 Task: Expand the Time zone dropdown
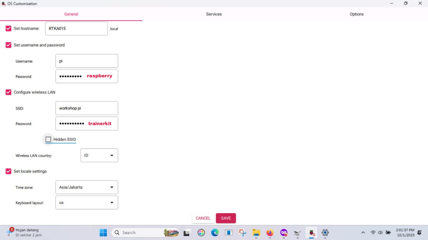(87, 187)
